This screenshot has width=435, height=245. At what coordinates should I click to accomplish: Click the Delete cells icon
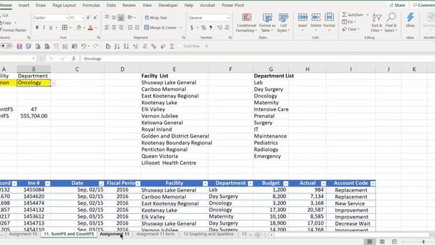point(315,17)
